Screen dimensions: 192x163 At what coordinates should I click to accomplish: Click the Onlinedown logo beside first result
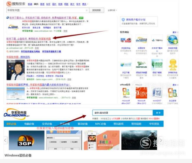pos(13,27)
